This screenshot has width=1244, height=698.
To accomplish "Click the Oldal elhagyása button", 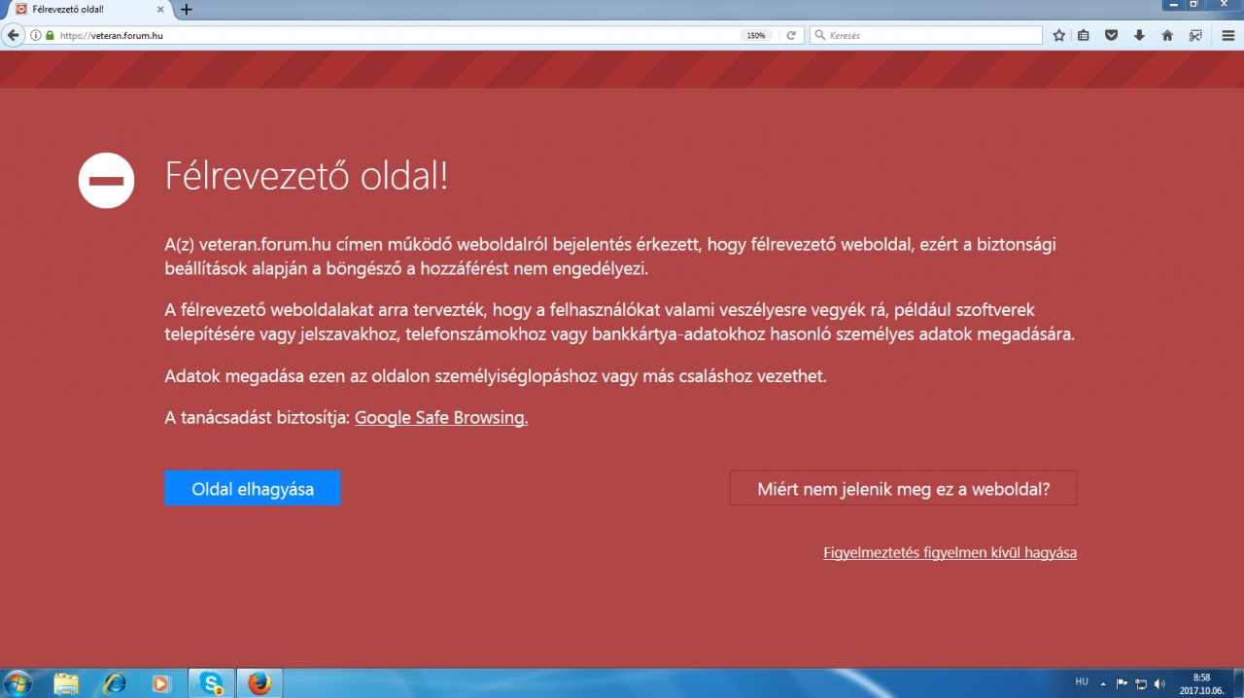I will click(253, 489).
